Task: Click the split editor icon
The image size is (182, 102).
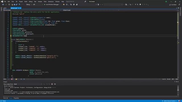Action: [x=178, y=10]
